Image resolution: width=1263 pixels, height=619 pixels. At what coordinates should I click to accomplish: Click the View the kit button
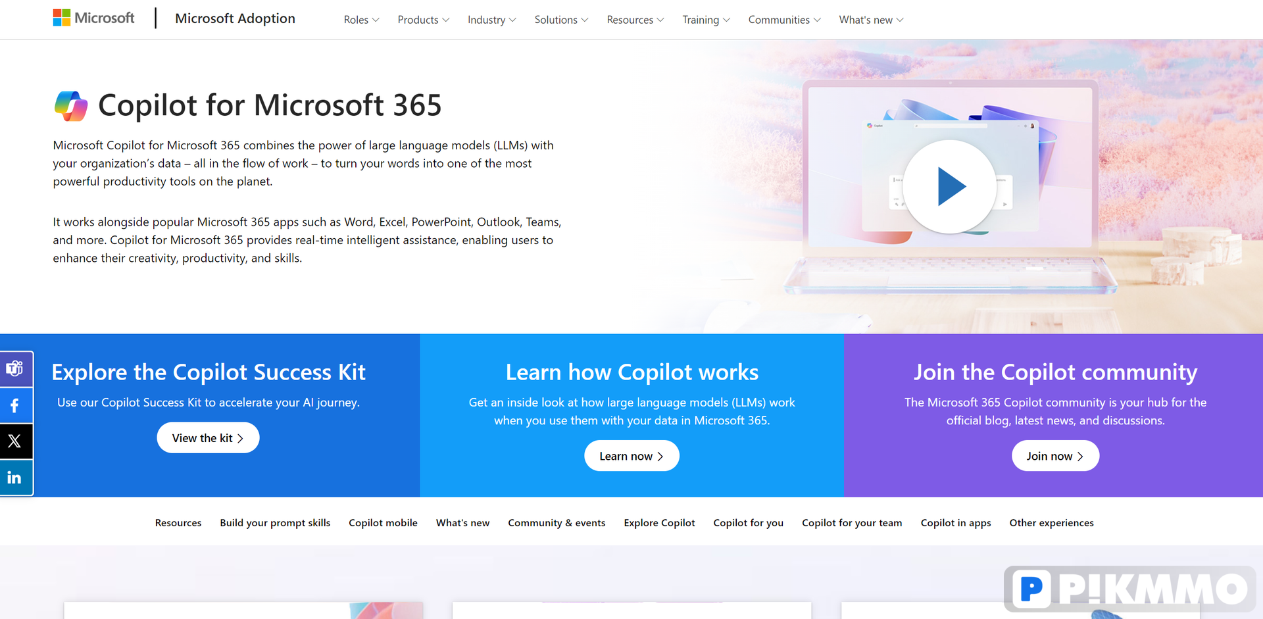coord(208,437)
